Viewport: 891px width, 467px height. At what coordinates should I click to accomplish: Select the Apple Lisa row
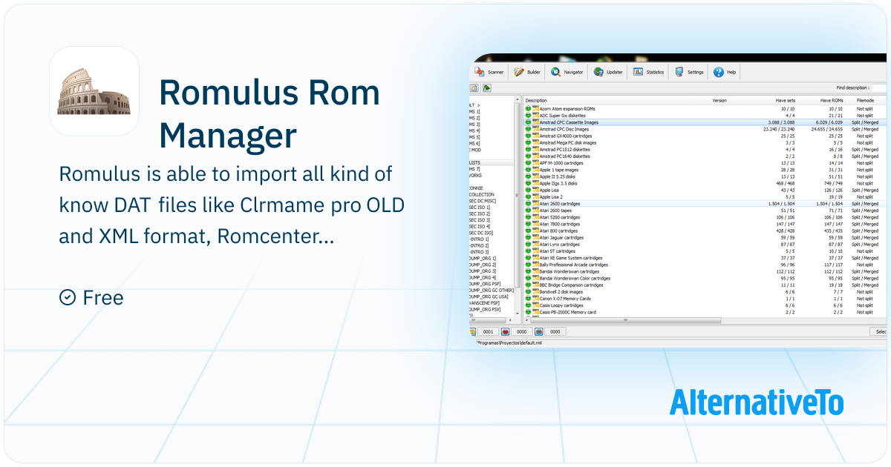705,190
